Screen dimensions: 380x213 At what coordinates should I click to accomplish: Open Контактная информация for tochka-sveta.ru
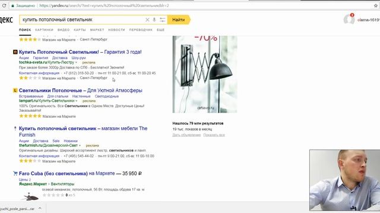[x=39, y=73]
